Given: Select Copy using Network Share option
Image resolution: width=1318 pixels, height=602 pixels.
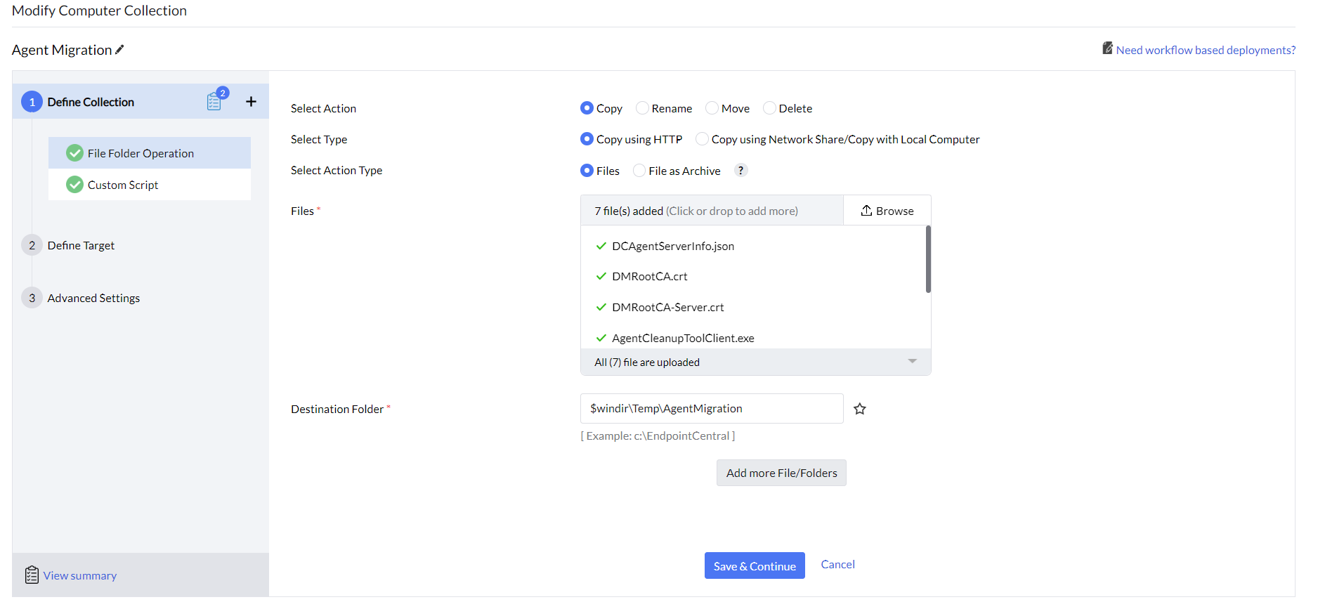Looking at the screenshot, I should 702,139.
